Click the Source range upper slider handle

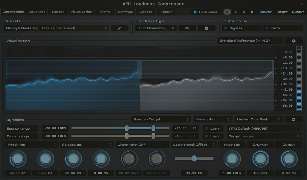[x=153, y=128]
